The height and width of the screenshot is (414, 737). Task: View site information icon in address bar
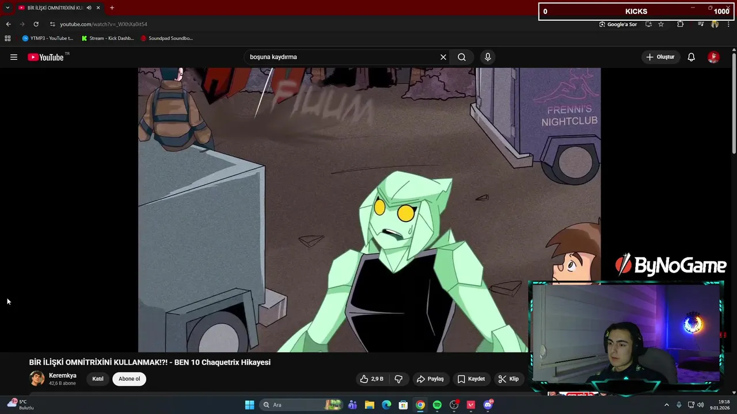coord(52,24)
